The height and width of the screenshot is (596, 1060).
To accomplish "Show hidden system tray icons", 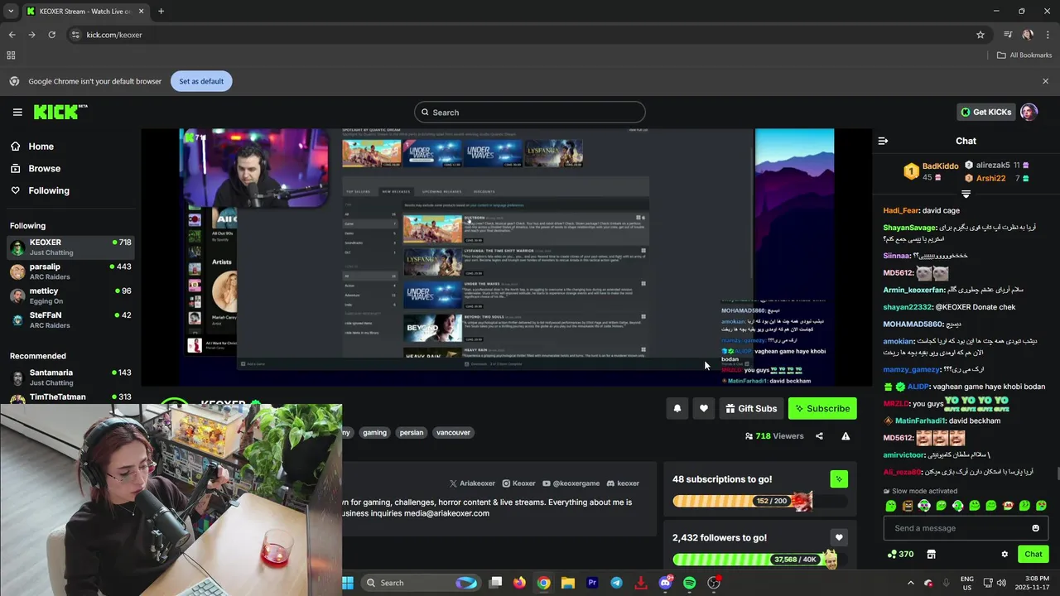I will [911, 583].
